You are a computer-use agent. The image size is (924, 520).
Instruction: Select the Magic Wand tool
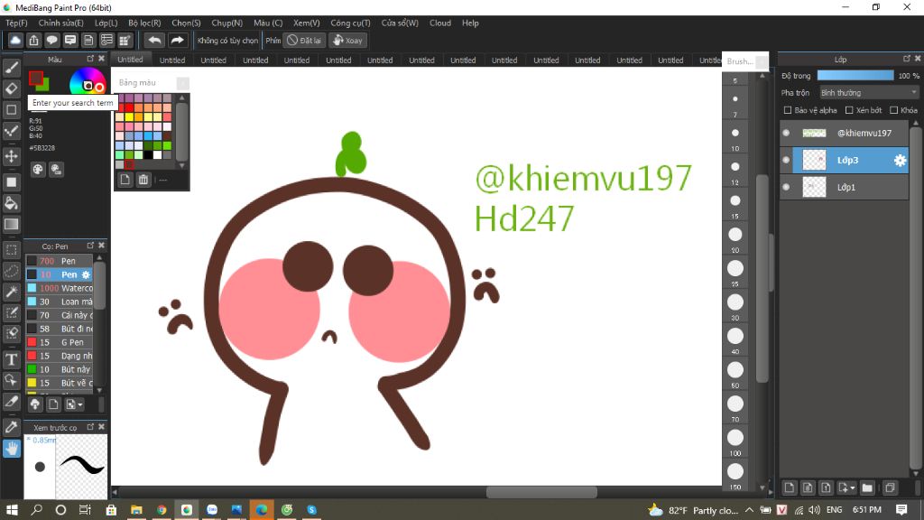pyautogui.click(x=11, y=292)
